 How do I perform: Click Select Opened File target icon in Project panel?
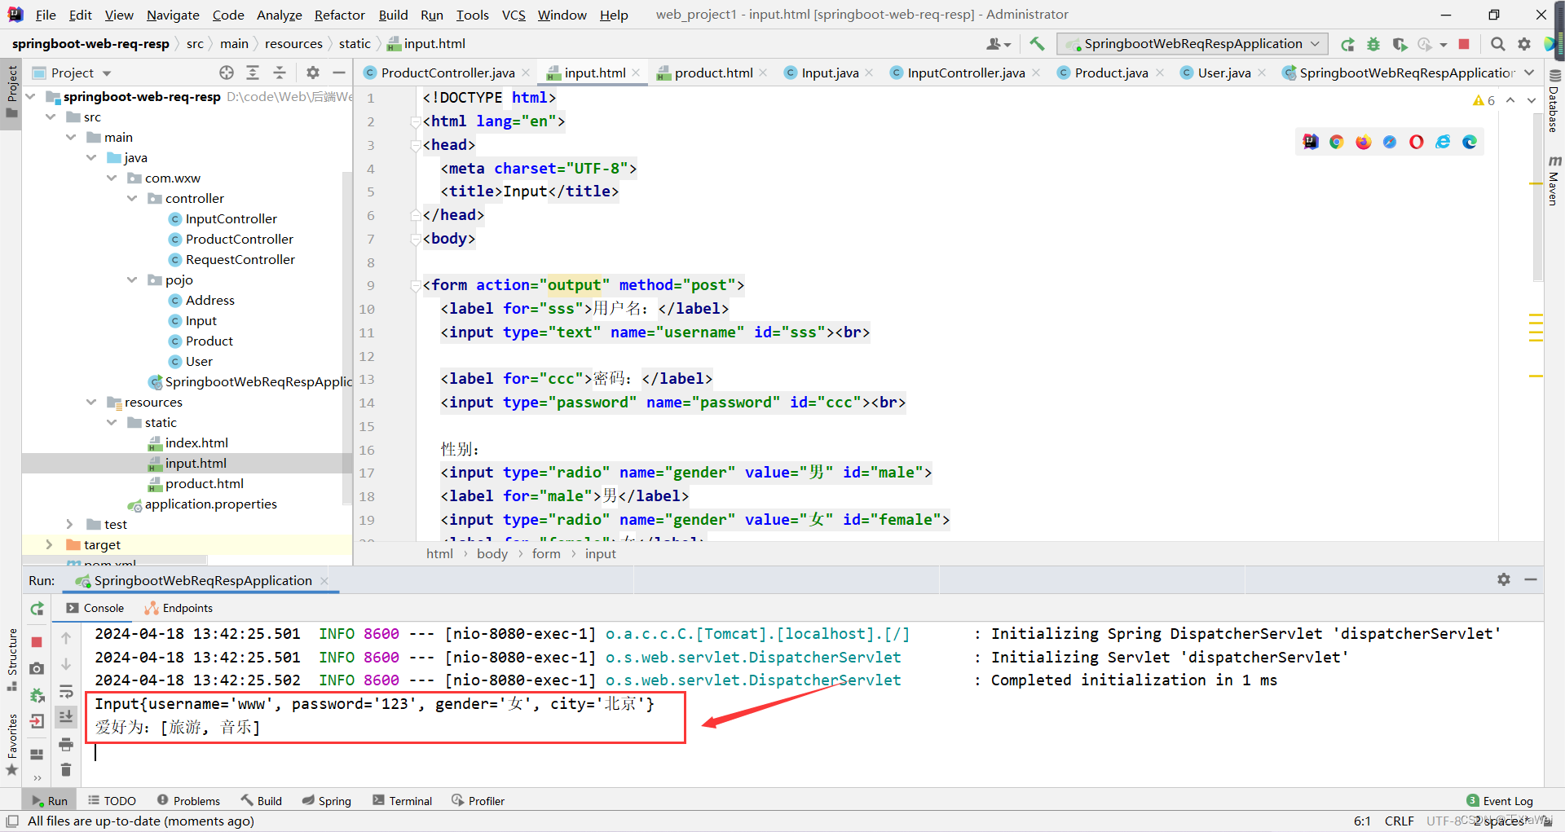coord(227,73)
